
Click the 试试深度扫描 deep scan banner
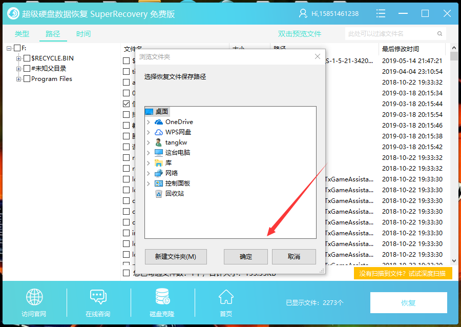pyautogui.click(x=403, y=274)
